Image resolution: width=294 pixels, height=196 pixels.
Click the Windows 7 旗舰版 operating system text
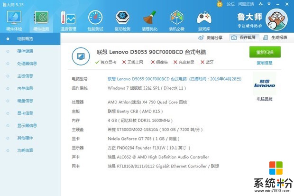[x=147, y=88]
